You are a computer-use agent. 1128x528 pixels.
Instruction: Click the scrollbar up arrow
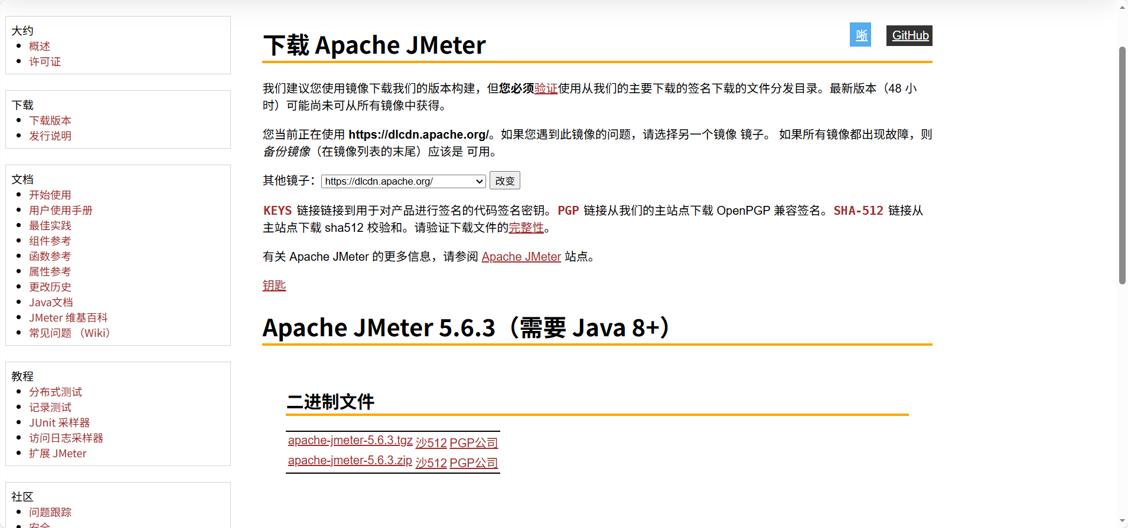pos(1122,7)
